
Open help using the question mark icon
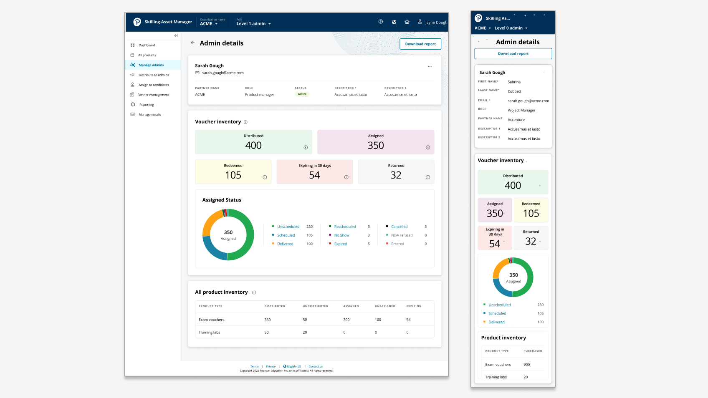click(380, 22)
